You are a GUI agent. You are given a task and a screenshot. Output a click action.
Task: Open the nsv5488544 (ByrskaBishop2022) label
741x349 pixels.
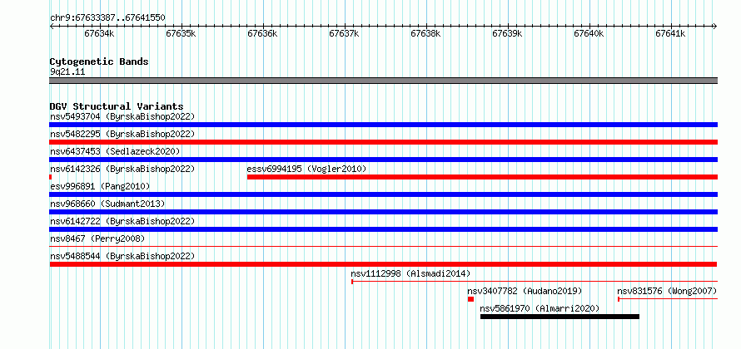click(x=122, y=256)
